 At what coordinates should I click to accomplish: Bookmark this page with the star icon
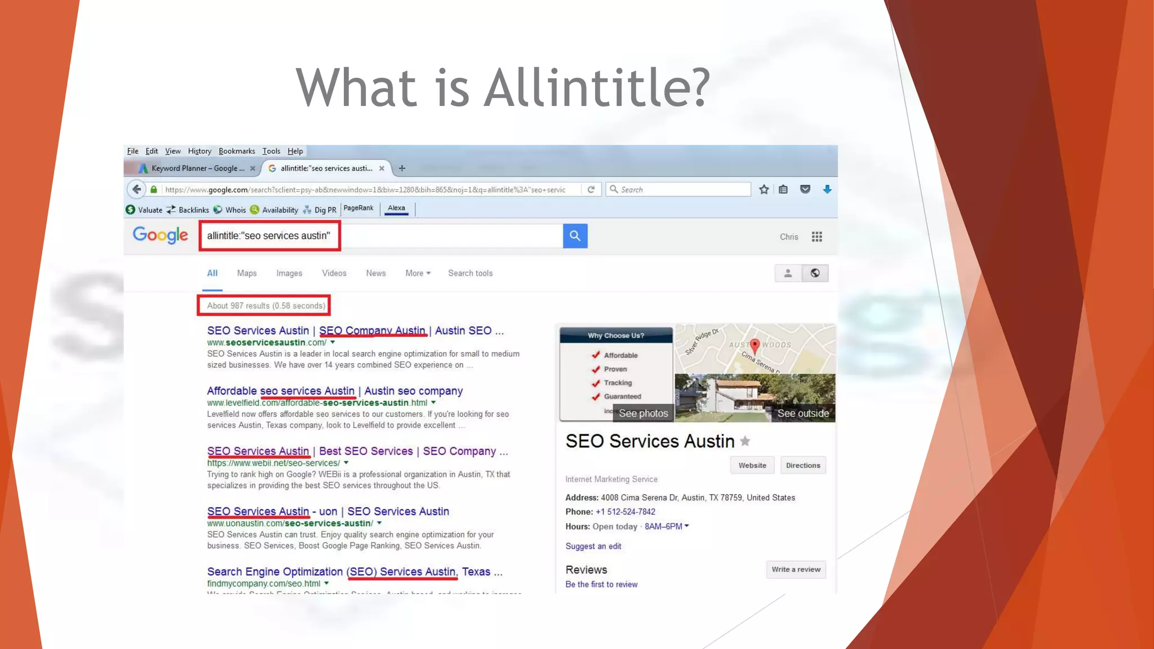[764, 190]
